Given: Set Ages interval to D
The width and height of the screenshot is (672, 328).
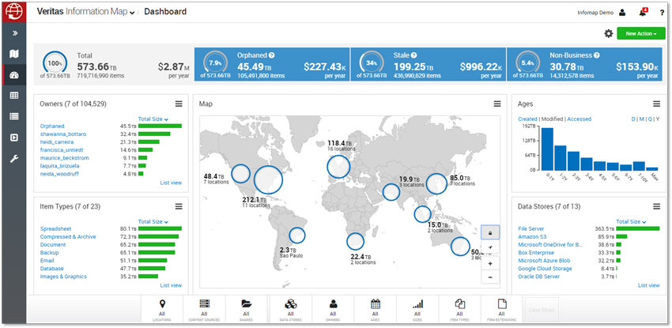Looking at the screenshot, I should tap(633, 119).
